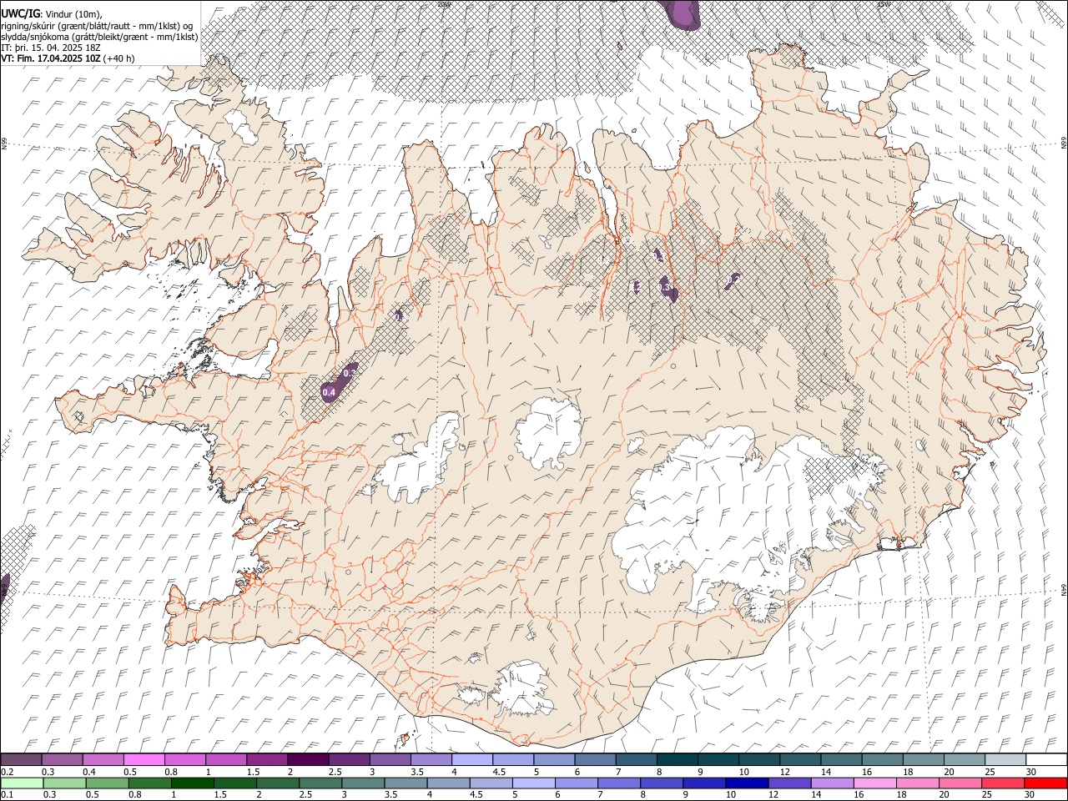Click the upper legend swatch starting at 0.4
The width and height of the screenshot is (1068, 801).
tap(103, 759)
